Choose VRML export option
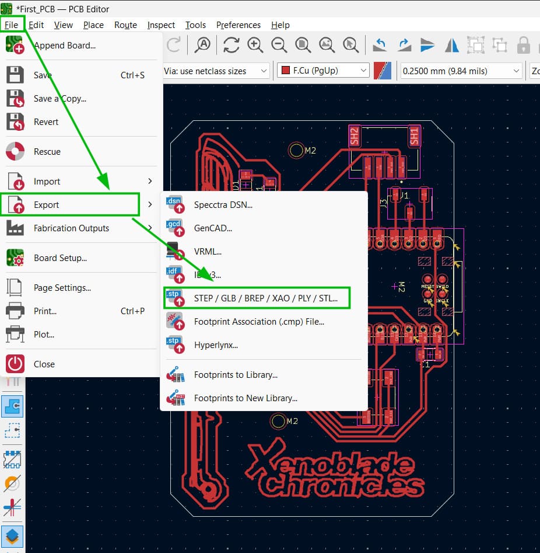This screenshot has width=540, height=553. (264, 251)
